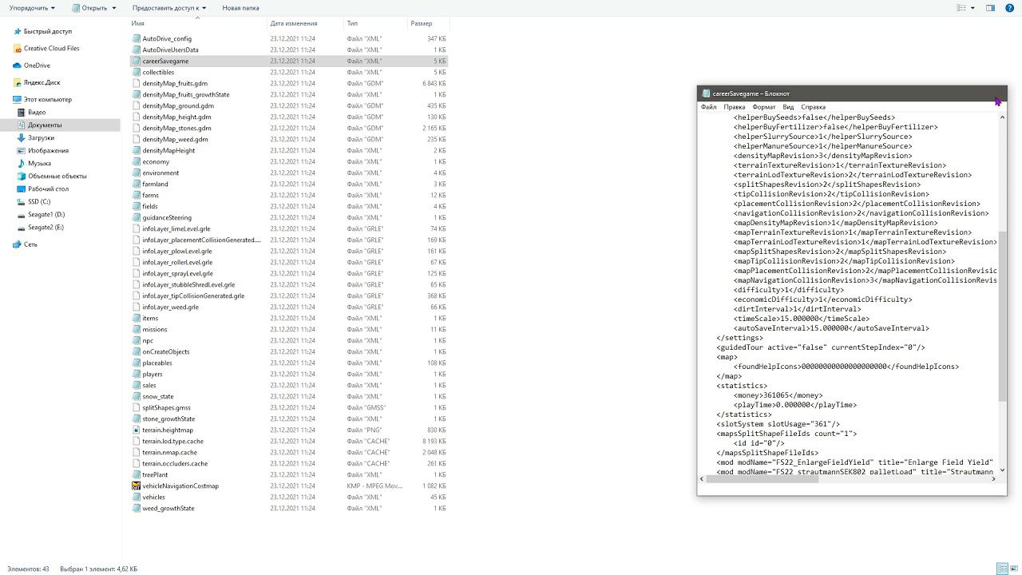1022x575 pixels.
Task: Click the Explorer help question mark icon
Action: tap(1010, 8)
